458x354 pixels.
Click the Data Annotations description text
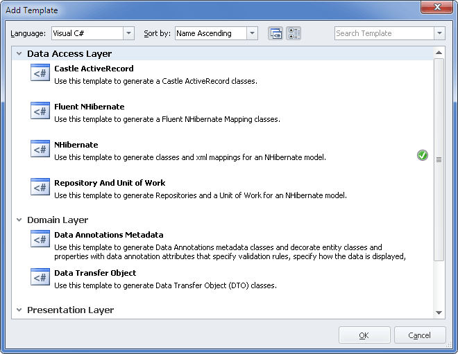click(x=230, y=252)
